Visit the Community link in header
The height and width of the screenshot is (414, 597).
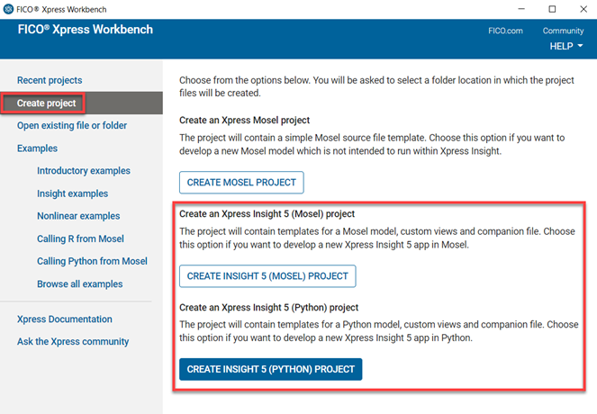click(563, 31)
